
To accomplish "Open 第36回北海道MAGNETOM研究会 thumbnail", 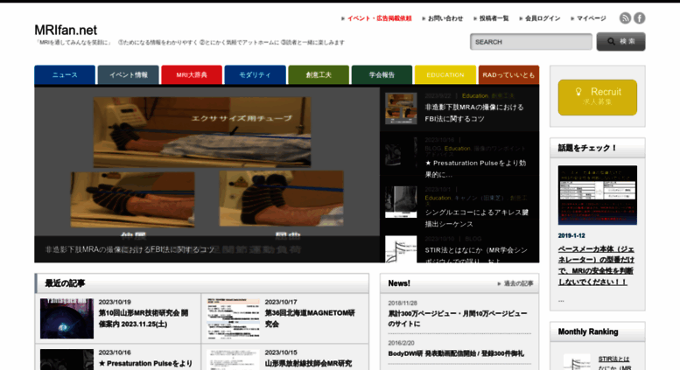I will tap(234, 318).
